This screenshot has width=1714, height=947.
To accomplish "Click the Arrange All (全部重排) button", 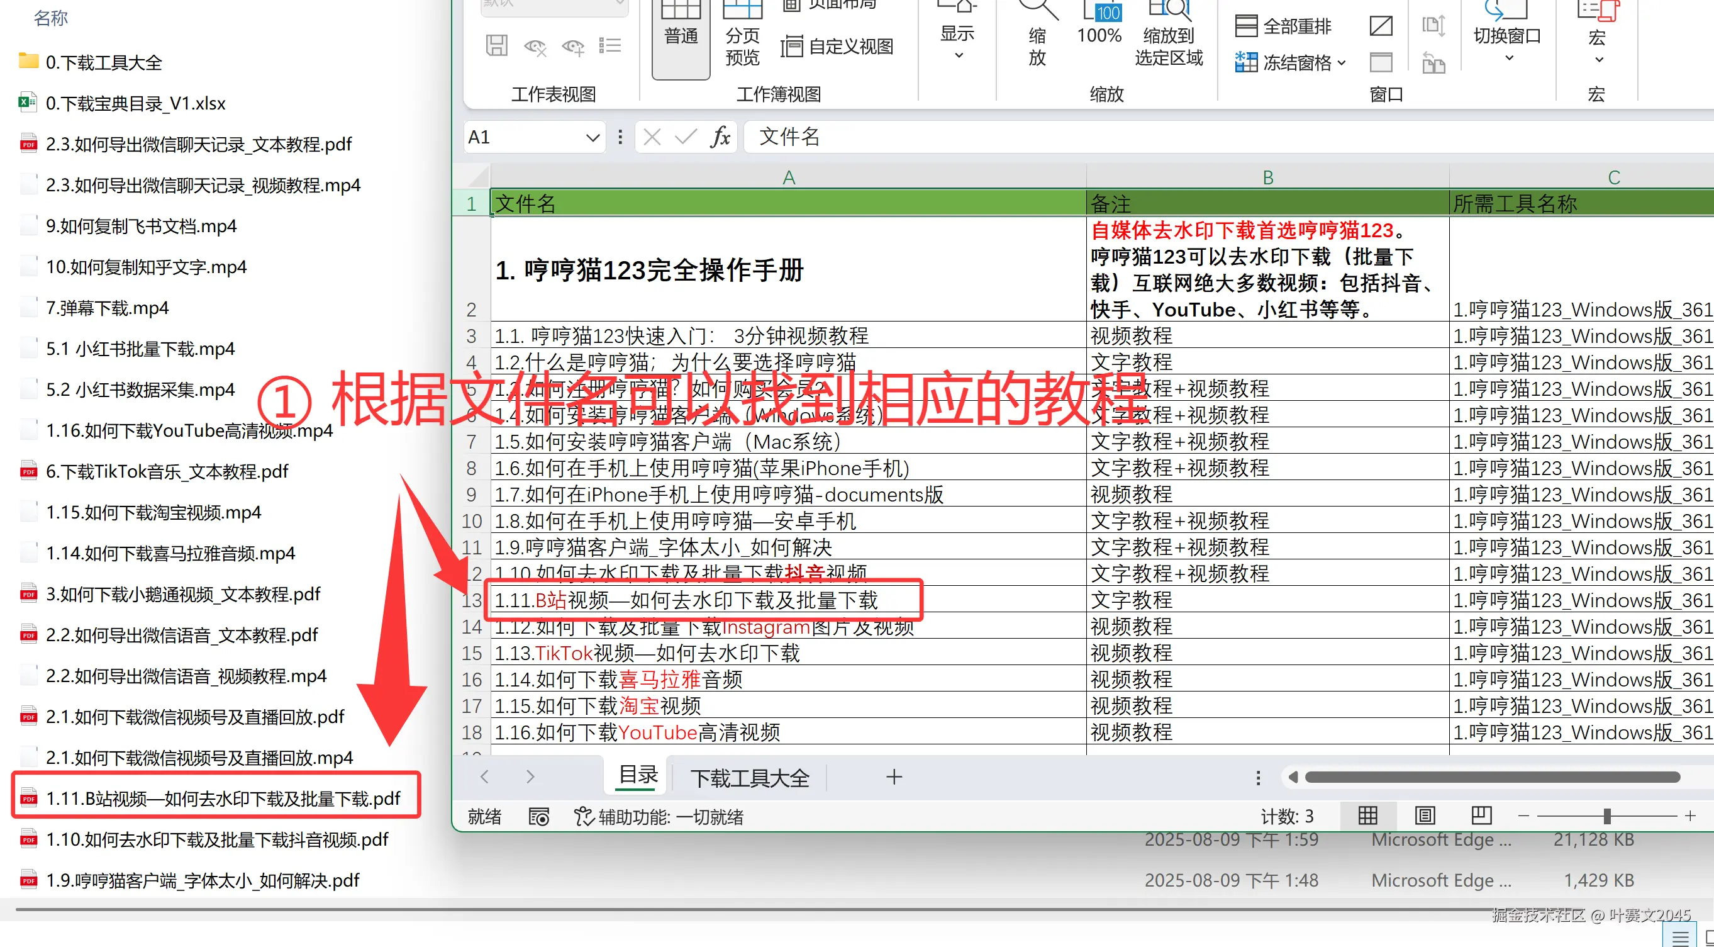I will click(1284, 26).
